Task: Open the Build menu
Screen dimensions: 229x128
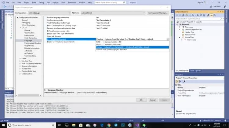Action: tap(34, 2)
